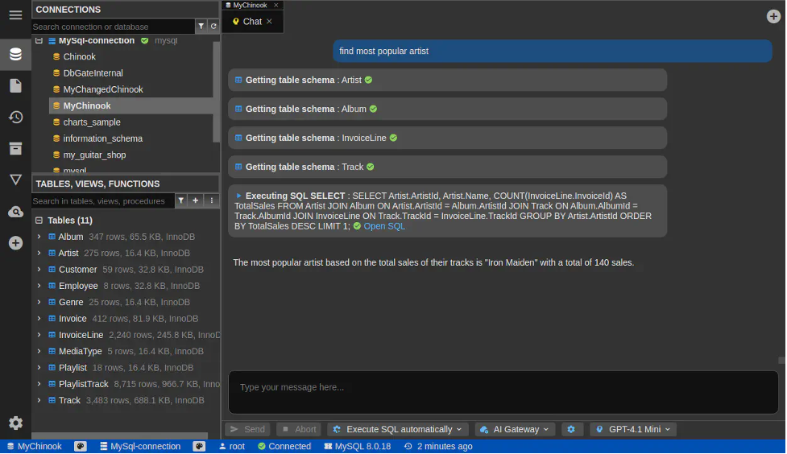Collapse the MySql-connection tree node
Image resolution: width=787 pixels, height=454 pixels.
click(x=39, y=40)
